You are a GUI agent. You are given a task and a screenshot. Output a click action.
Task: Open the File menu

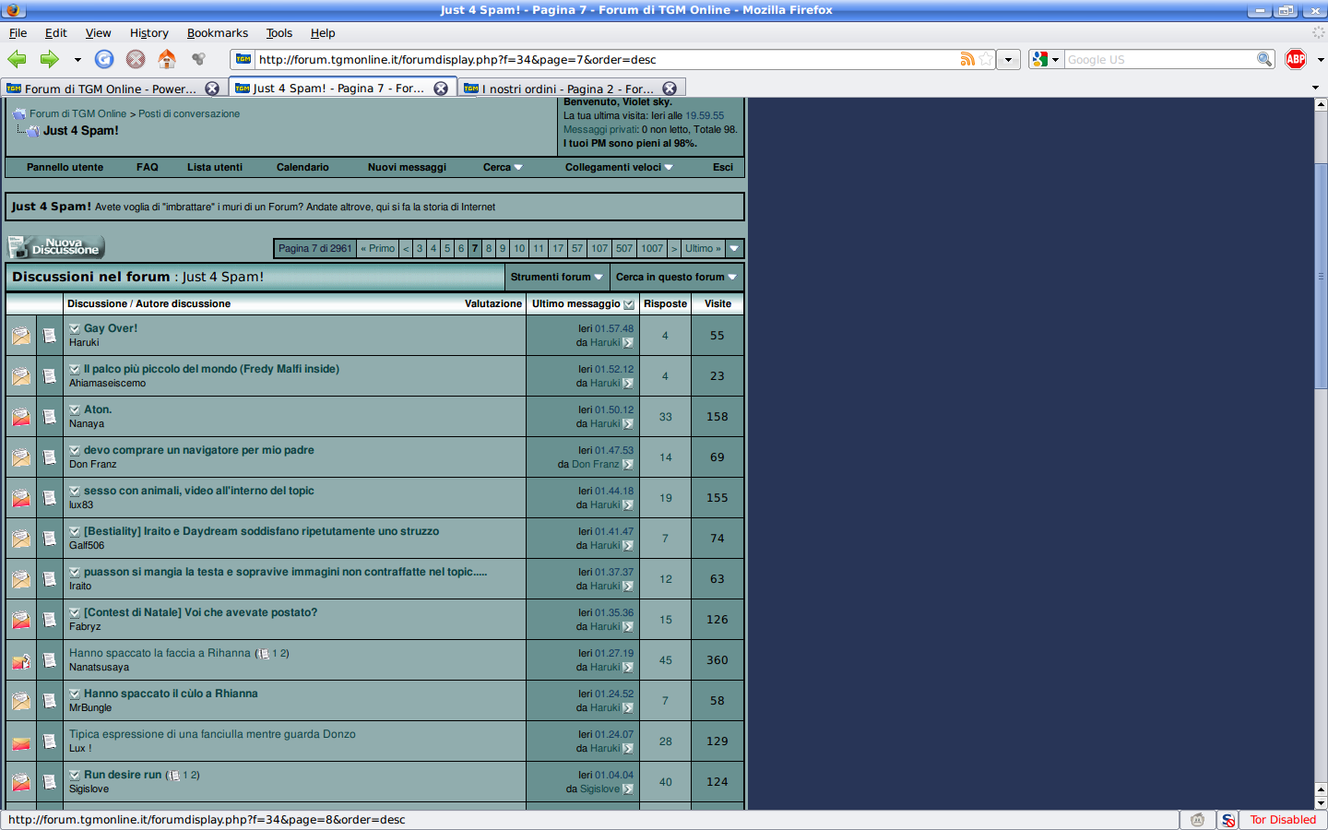(x=18, y=32)
